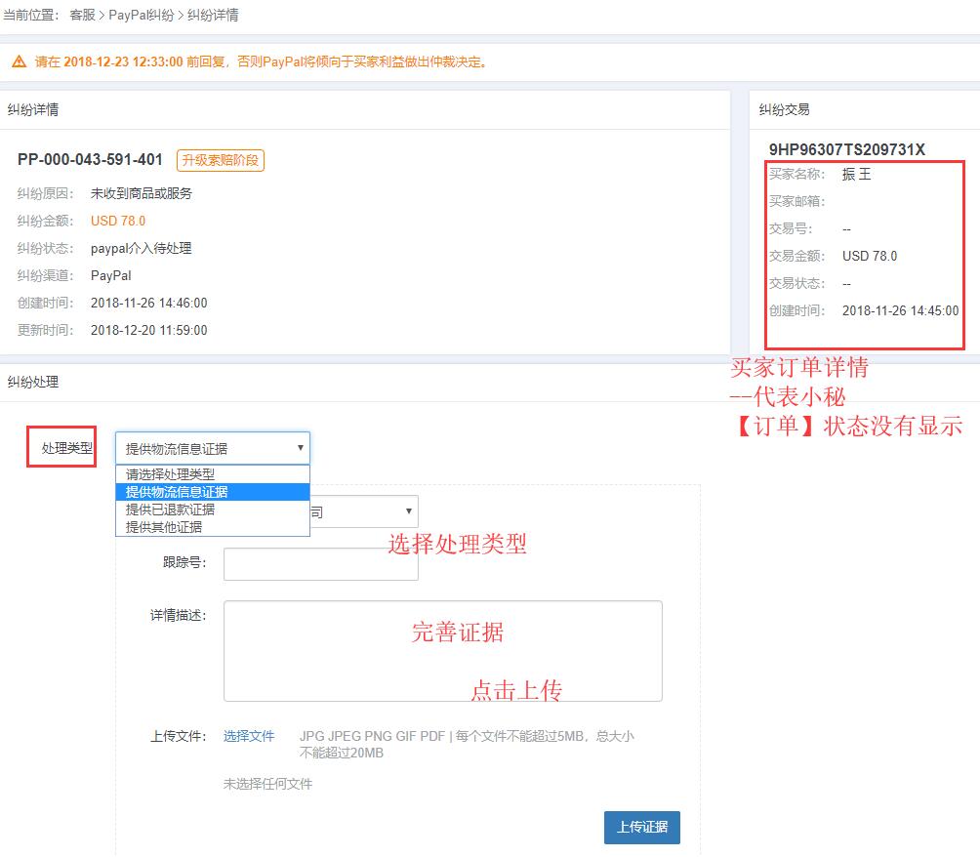Click the 未选择任何文件 file status text

coord(267,784)
